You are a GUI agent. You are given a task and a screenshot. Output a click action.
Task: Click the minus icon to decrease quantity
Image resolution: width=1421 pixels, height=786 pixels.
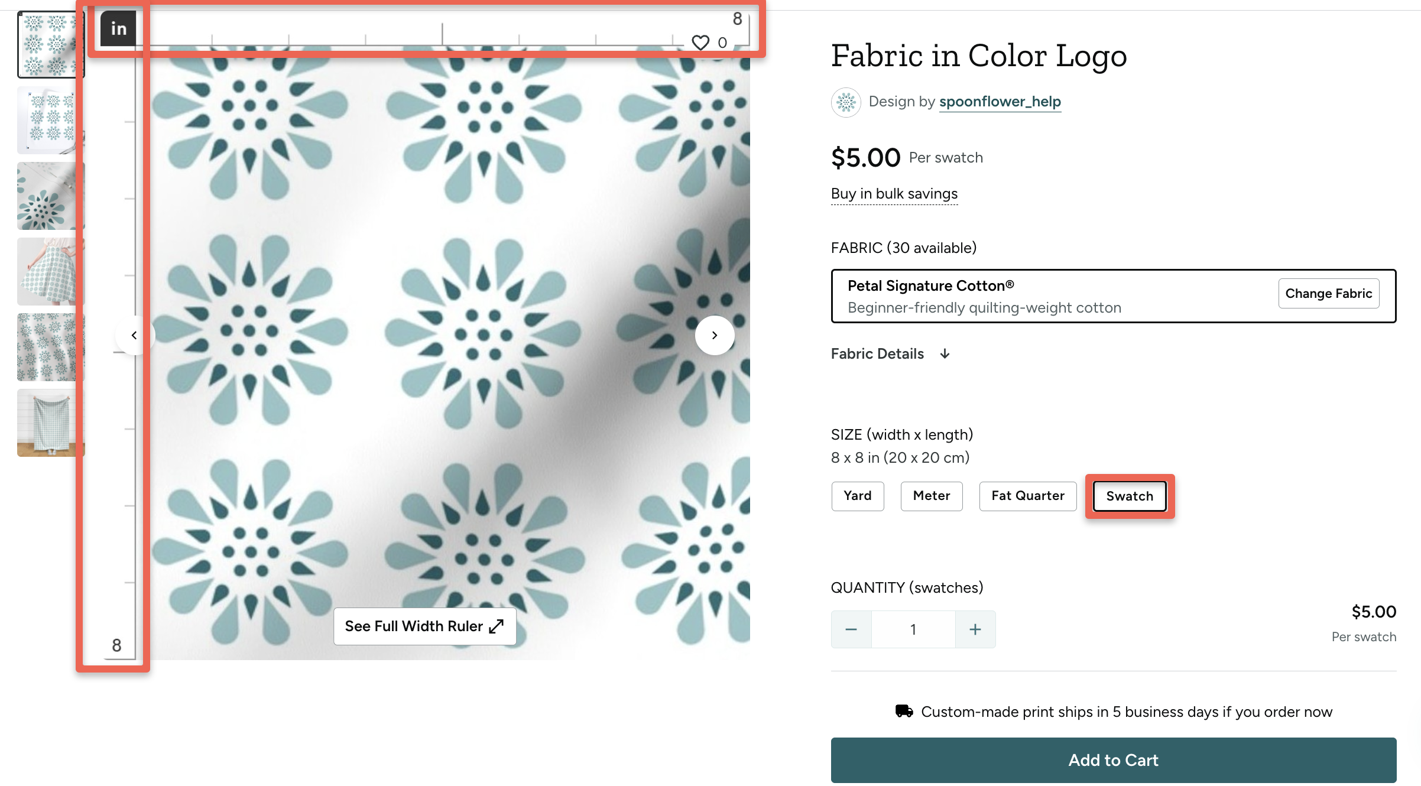coord(851,629)
